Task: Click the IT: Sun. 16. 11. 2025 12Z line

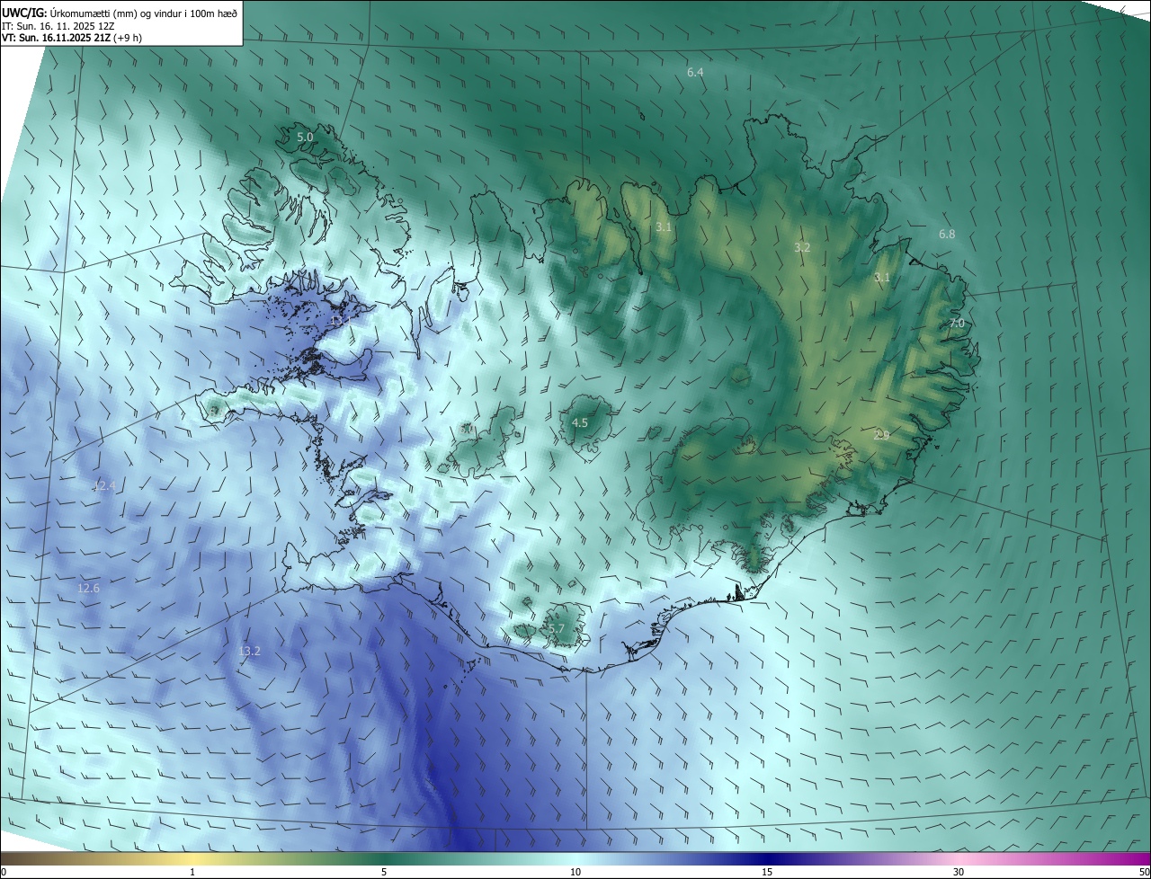Action: click(x=59, y=26)
